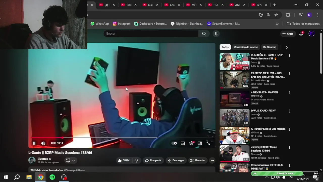Image resolution: width=323 pixels, height=182 pixels.
Task: Select the Contenido de la serie chip
Action: coord(246,47)
